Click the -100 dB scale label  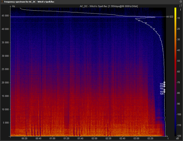click(x=179, y=114)
